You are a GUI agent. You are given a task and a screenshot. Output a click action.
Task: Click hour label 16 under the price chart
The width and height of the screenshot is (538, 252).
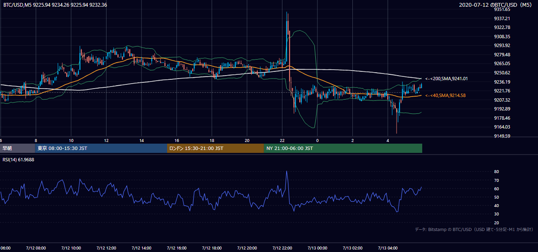click(x=177, y=140)
